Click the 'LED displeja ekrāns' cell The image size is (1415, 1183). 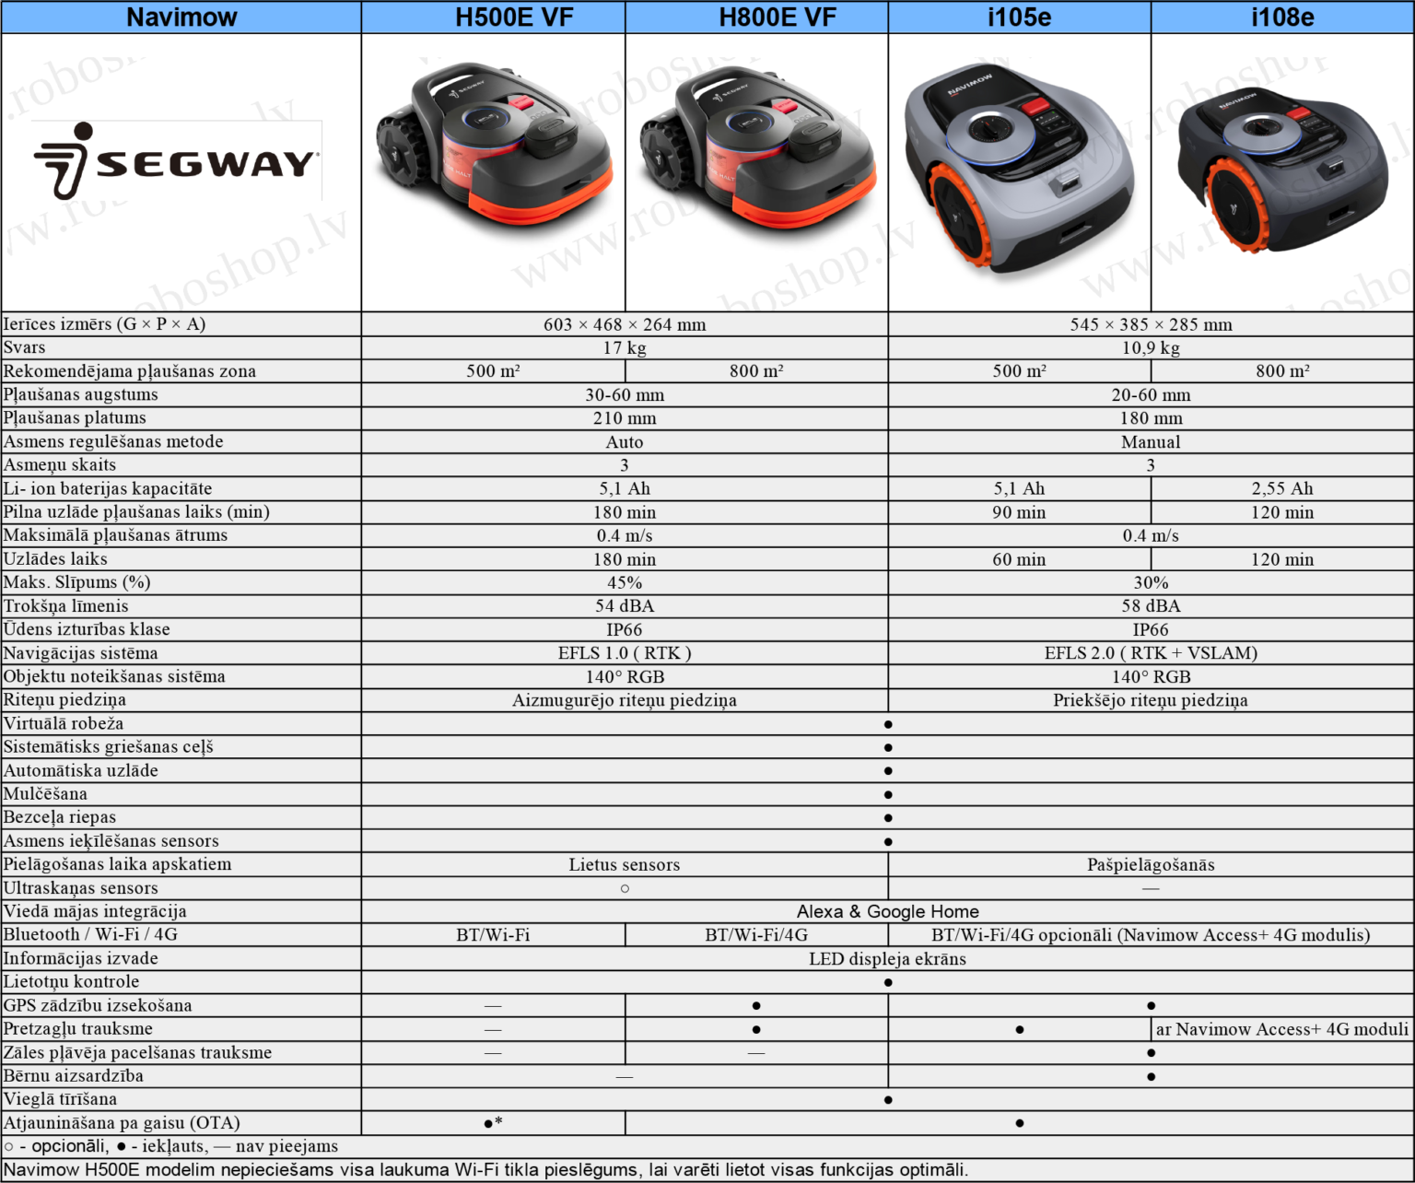click(888, 958)
